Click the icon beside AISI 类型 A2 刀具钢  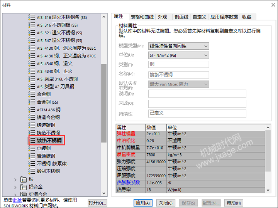click(32, 87)
